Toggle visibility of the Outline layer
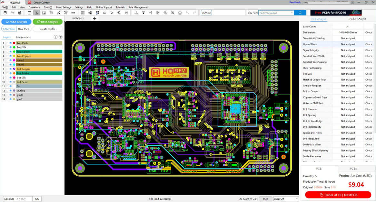Screen dimensions: 376x202 point(10,91)
